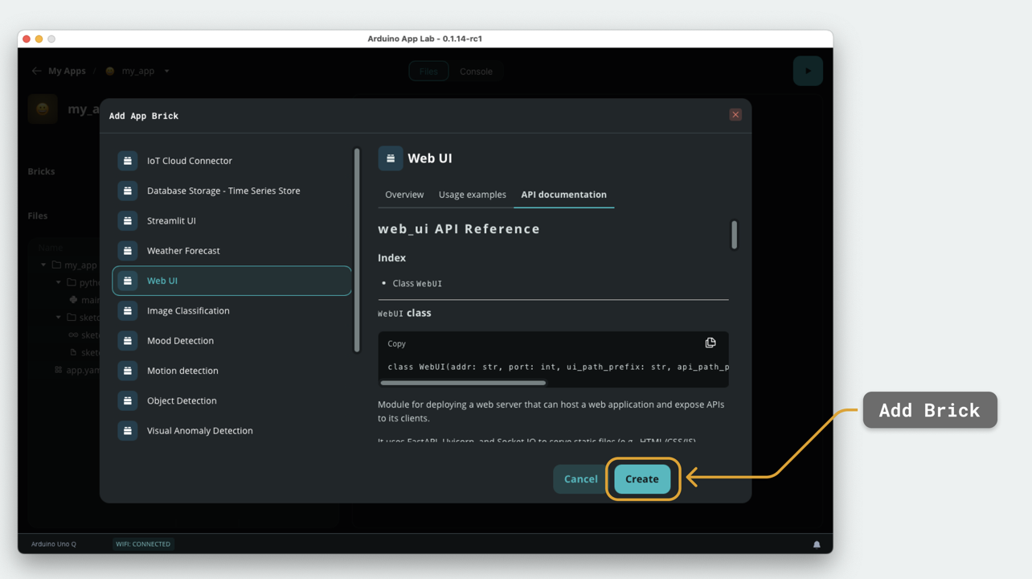
Task: Click the Cancel button
Action: click(580, 479)
